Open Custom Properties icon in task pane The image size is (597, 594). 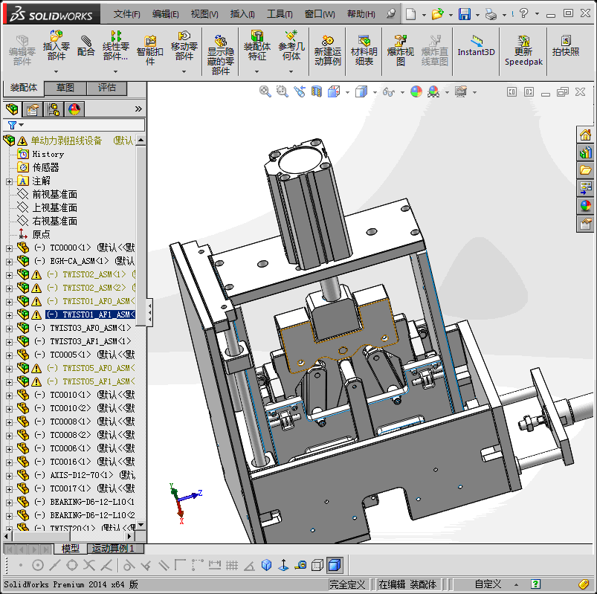pyautogui.click(x=585, y=224)
